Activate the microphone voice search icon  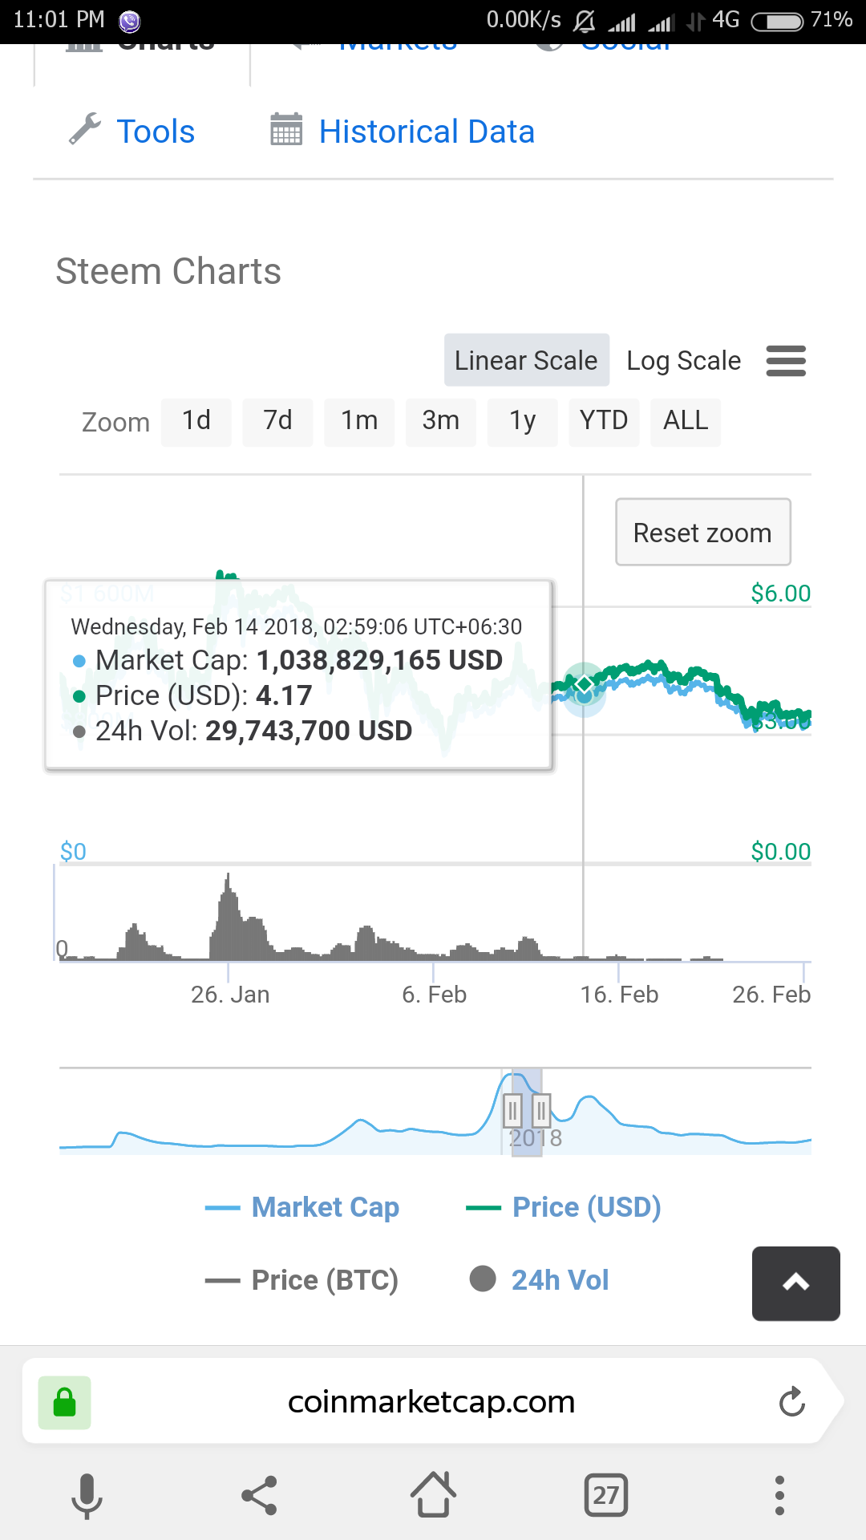(87, 1496)
